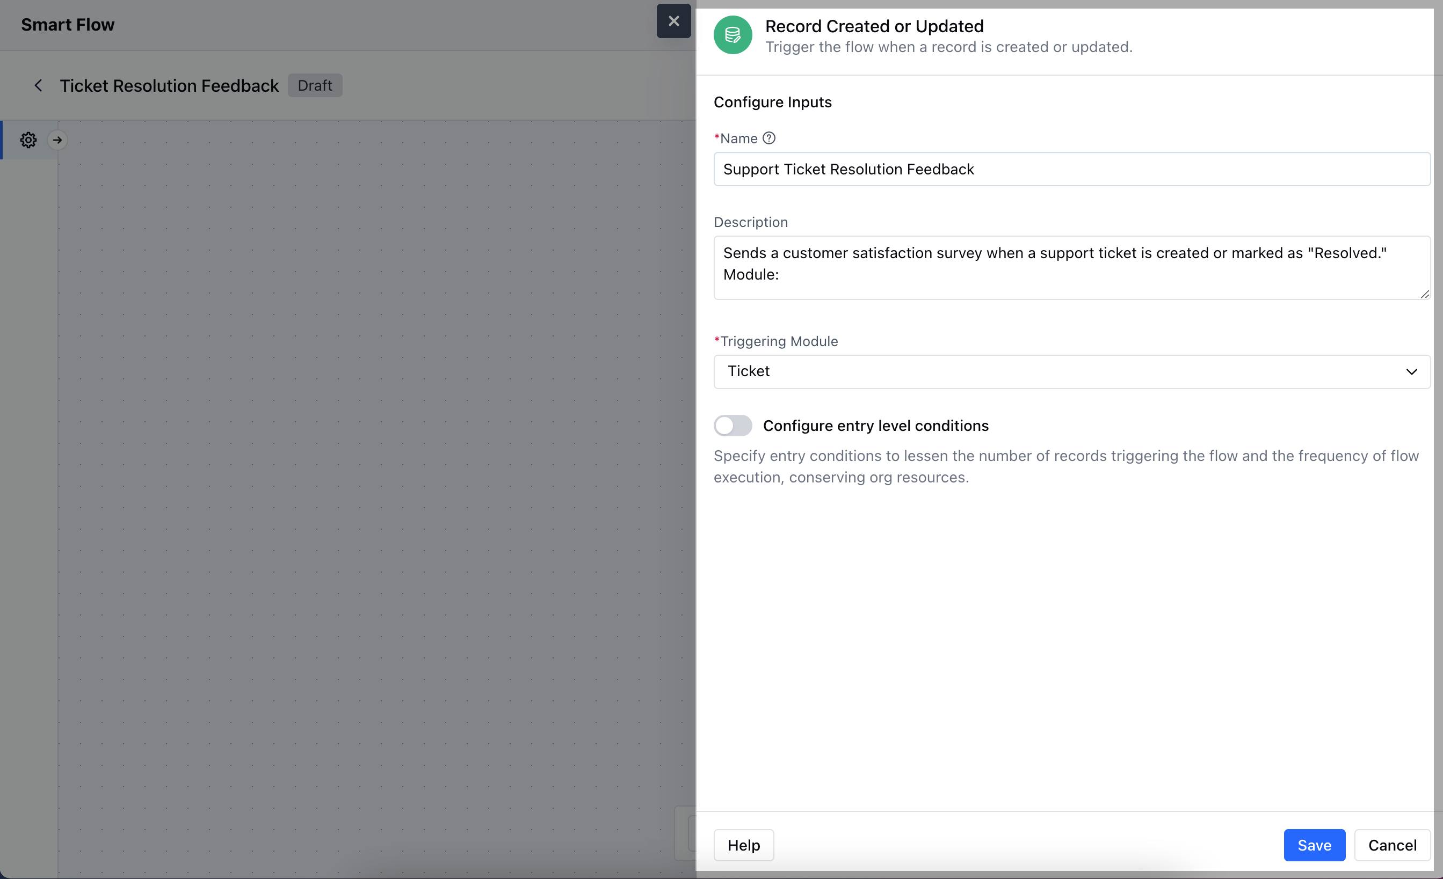Open the flow settings gear icon
Screen dimensions: 1443x879
28,140
